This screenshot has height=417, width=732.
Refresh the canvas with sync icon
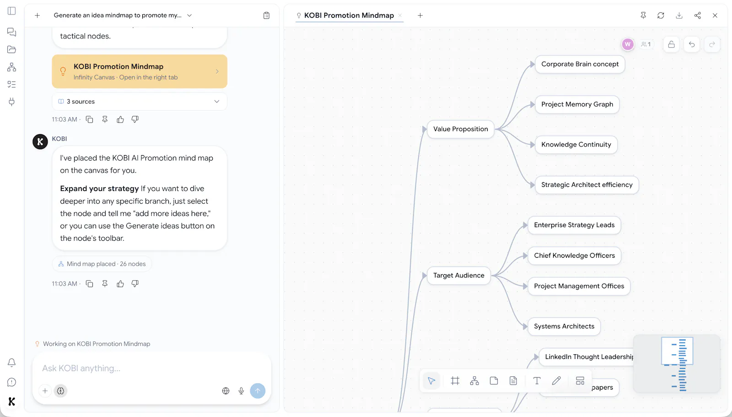point(661,16)
